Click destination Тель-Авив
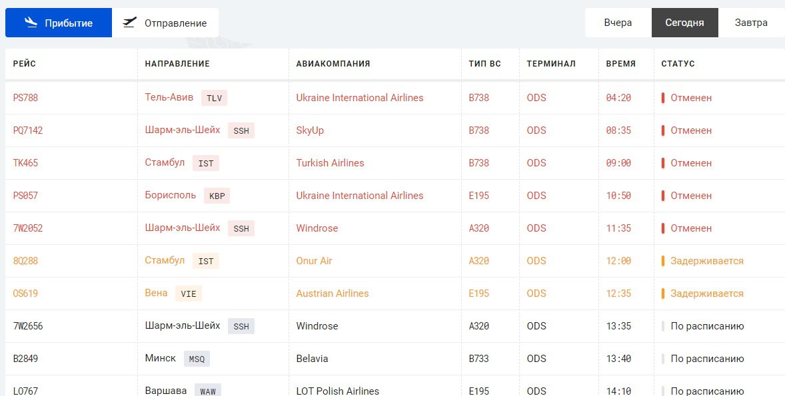The image size is (785, 396). coord(169,97)
